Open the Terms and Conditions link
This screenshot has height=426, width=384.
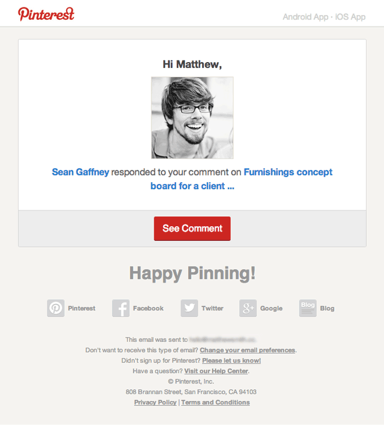pyautogui.click(x=215, y=402)
